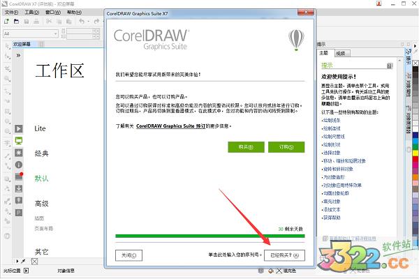Open the 获得帮助 hint link
This screenshot has width=419, height=279.
tap(332, 218)
